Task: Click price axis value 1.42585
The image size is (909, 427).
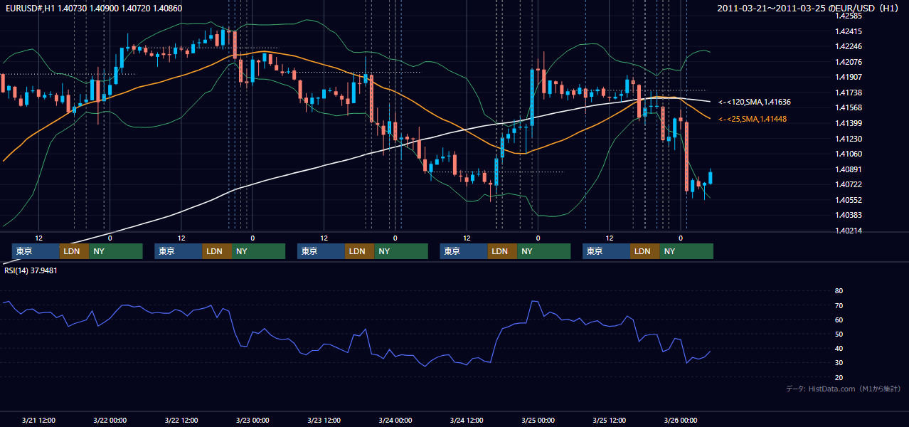Action: tap(849, 16)
